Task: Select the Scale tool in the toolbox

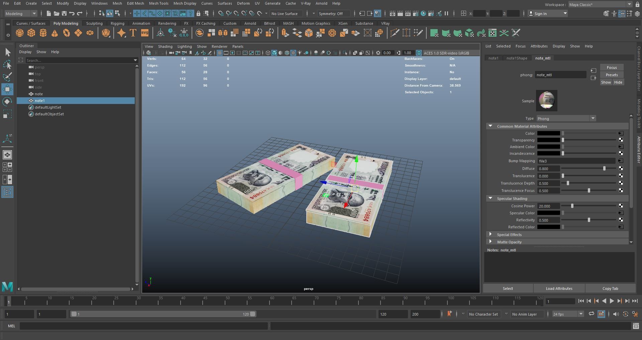Action: pos(7,114)
